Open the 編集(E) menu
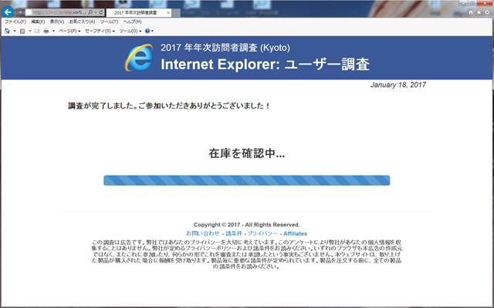Image resolution: width=494 pixels, height=308 pixels. coord(38,22)
